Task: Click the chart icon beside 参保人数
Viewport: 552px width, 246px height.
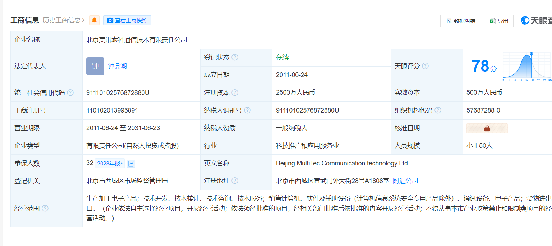Action: (131, 164)
